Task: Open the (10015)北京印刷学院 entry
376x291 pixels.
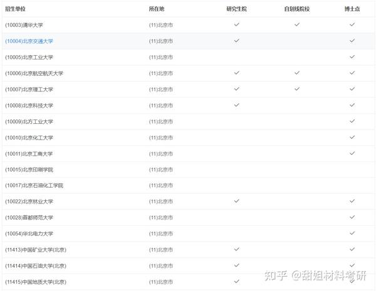Action: point(29,170)
